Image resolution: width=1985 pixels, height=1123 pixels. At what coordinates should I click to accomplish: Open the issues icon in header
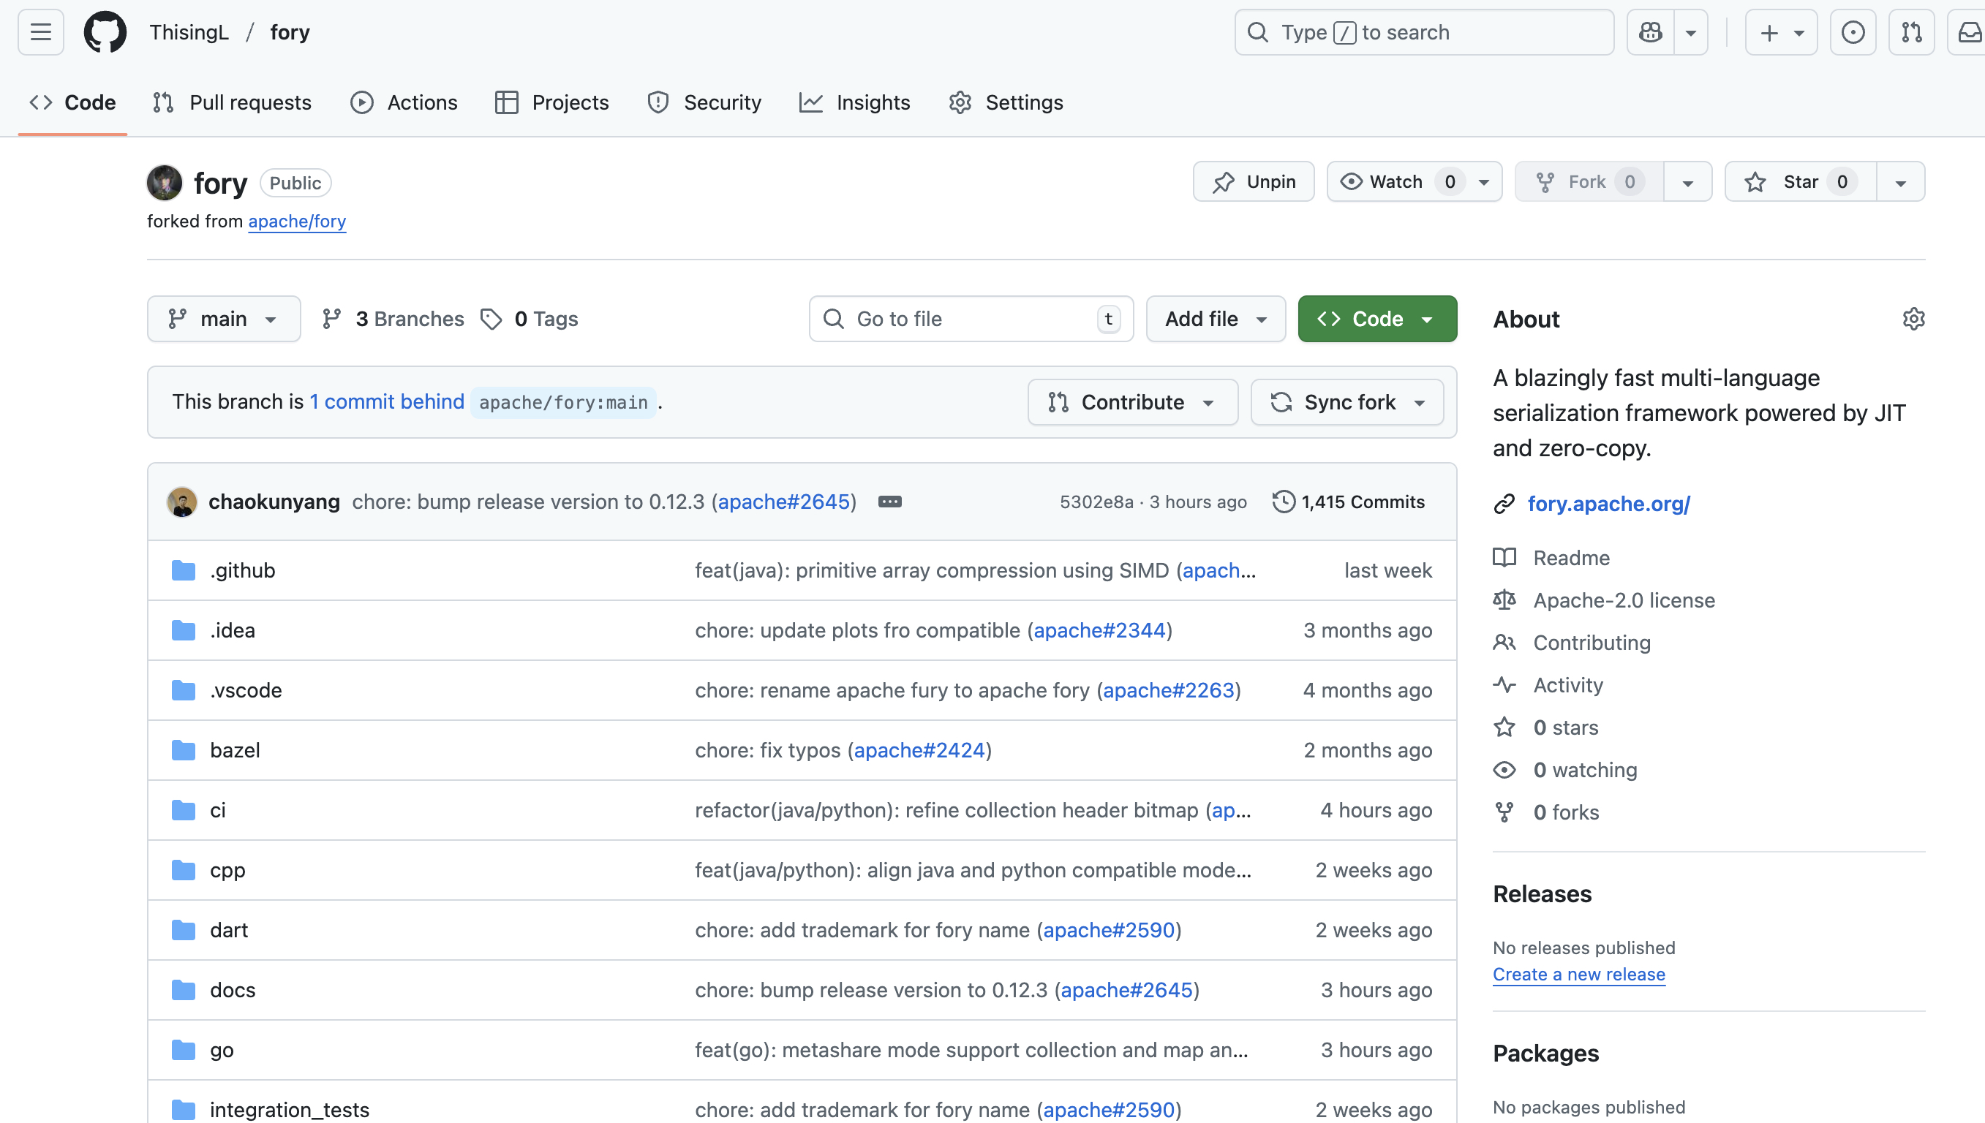pos(1853,32)
